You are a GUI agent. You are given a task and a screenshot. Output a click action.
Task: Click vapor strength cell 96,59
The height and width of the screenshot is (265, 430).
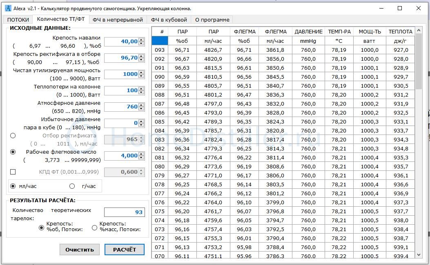click(182, 77)
